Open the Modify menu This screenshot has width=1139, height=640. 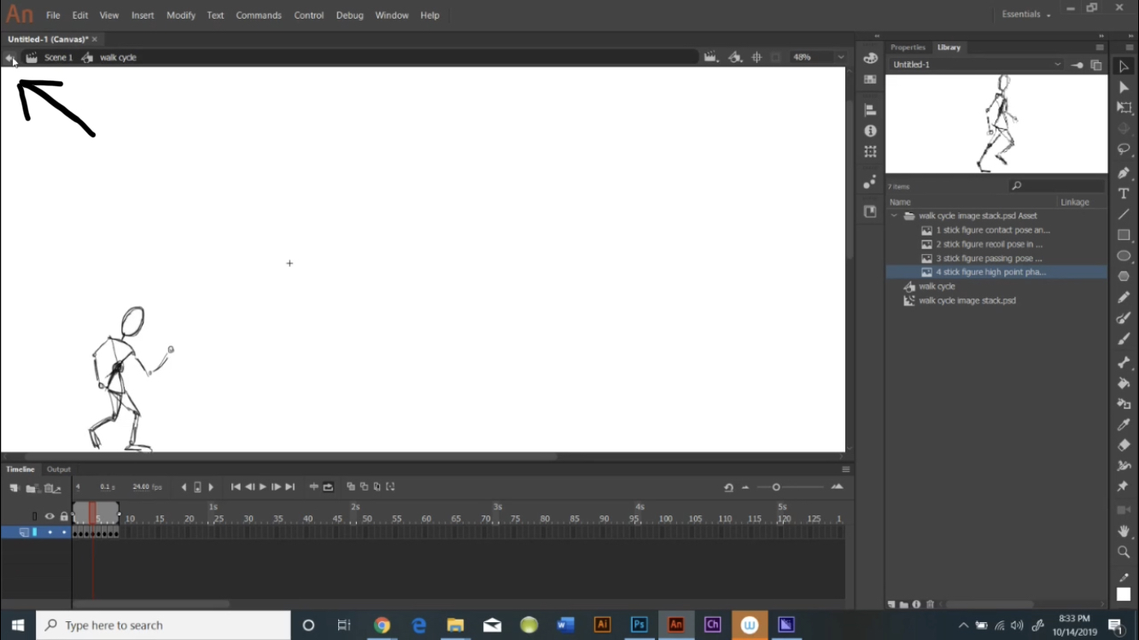click(180, 15)
